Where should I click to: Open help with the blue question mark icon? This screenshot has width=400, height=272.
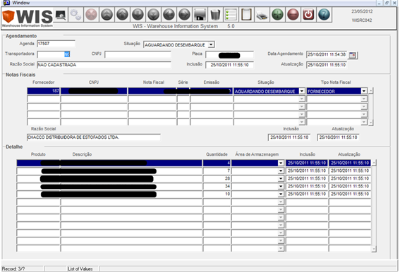[324, 15]
